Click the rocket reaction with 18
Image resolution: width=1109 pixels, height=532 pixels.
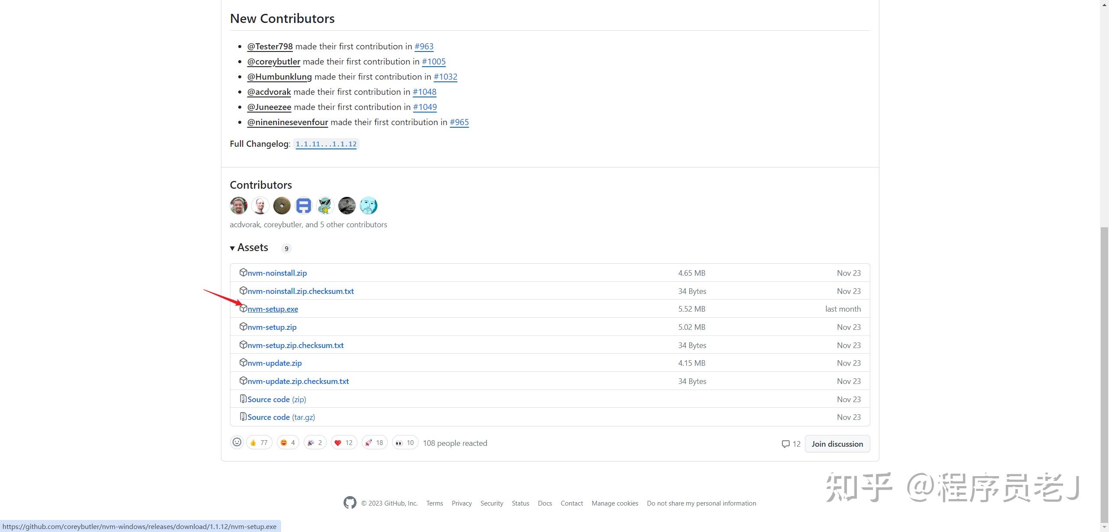pos(374,442)
